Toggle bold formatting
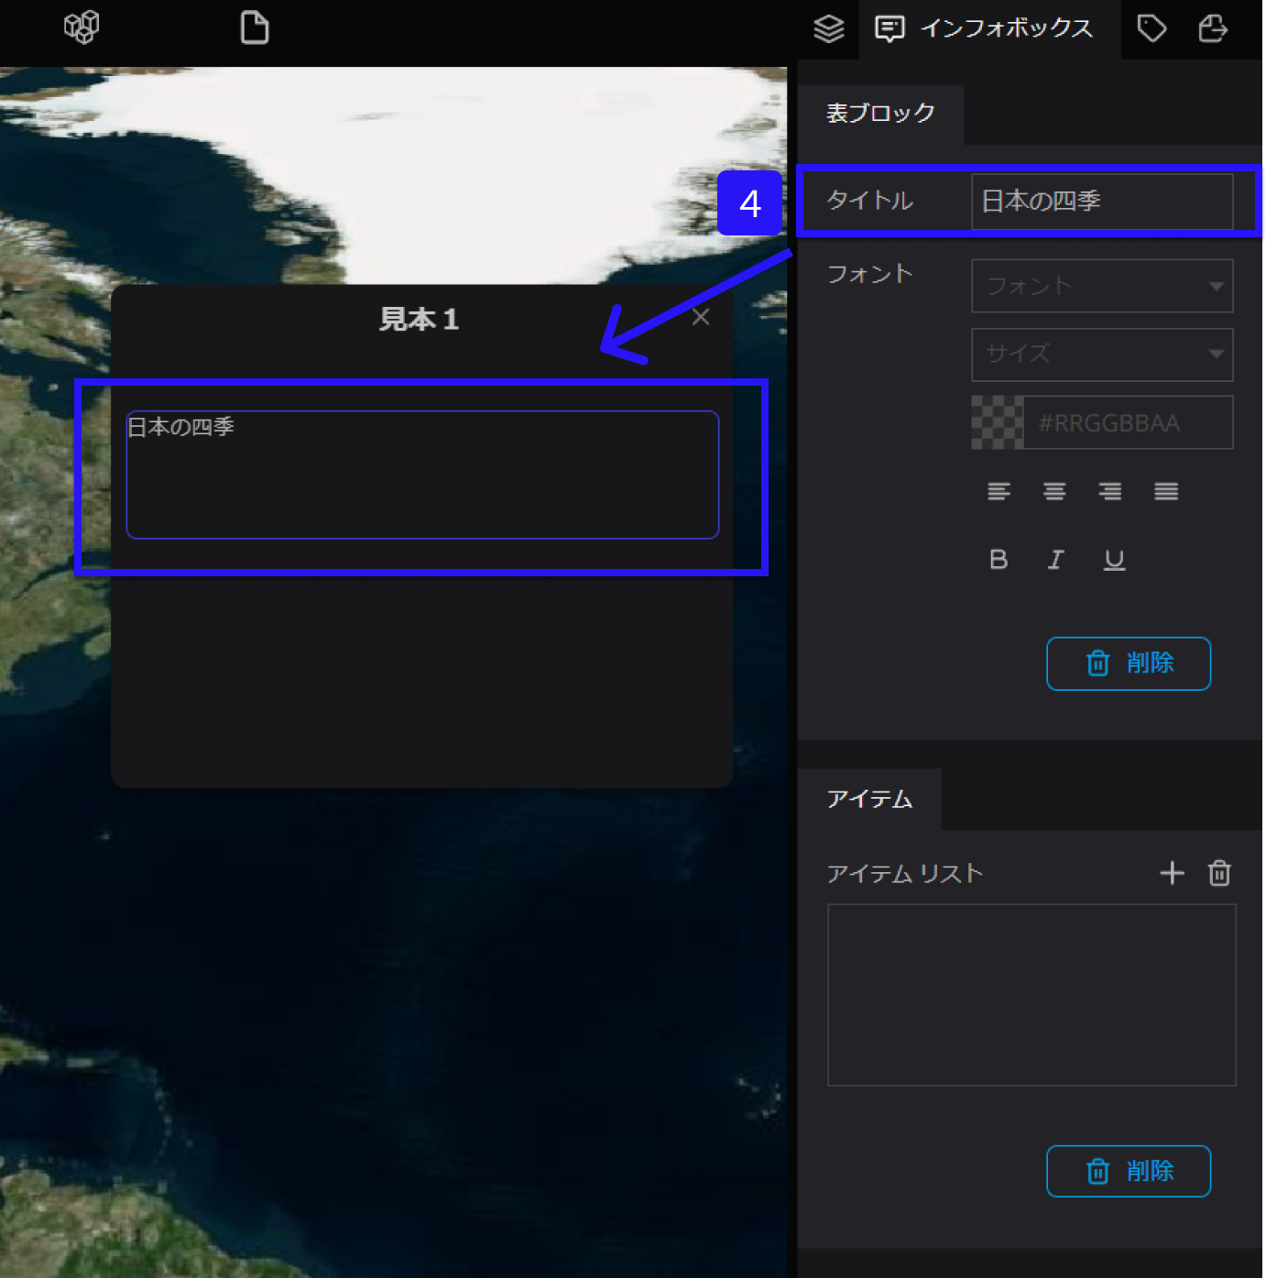 click(999, 559)
